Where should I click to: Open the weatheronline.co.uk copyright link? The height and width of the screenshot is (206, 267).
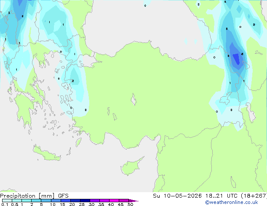232,202
